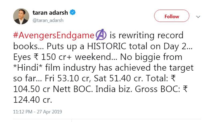Click the blue verified badge icon

click(x=73, y=13)
